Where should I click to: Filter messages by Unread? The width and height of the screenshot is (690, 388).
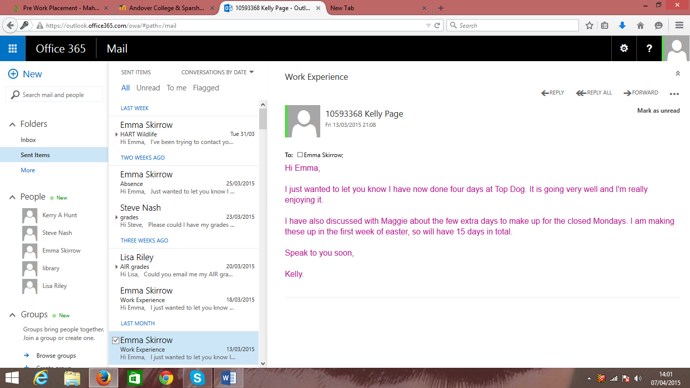point(148,88)
